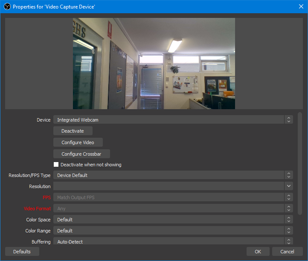308x261 pixels.
Task: Click the 'Color Range' label
Action: point(38,231)
